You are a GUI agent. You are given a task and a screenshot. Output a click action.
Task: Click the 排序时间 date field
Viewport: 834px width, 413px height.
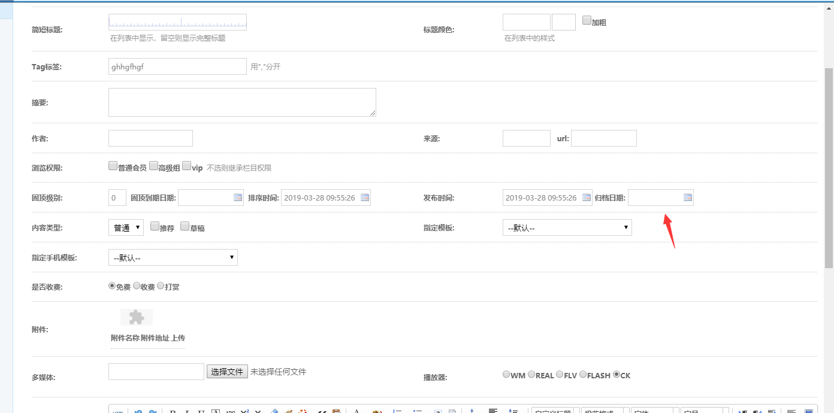[x=326, y=198]
